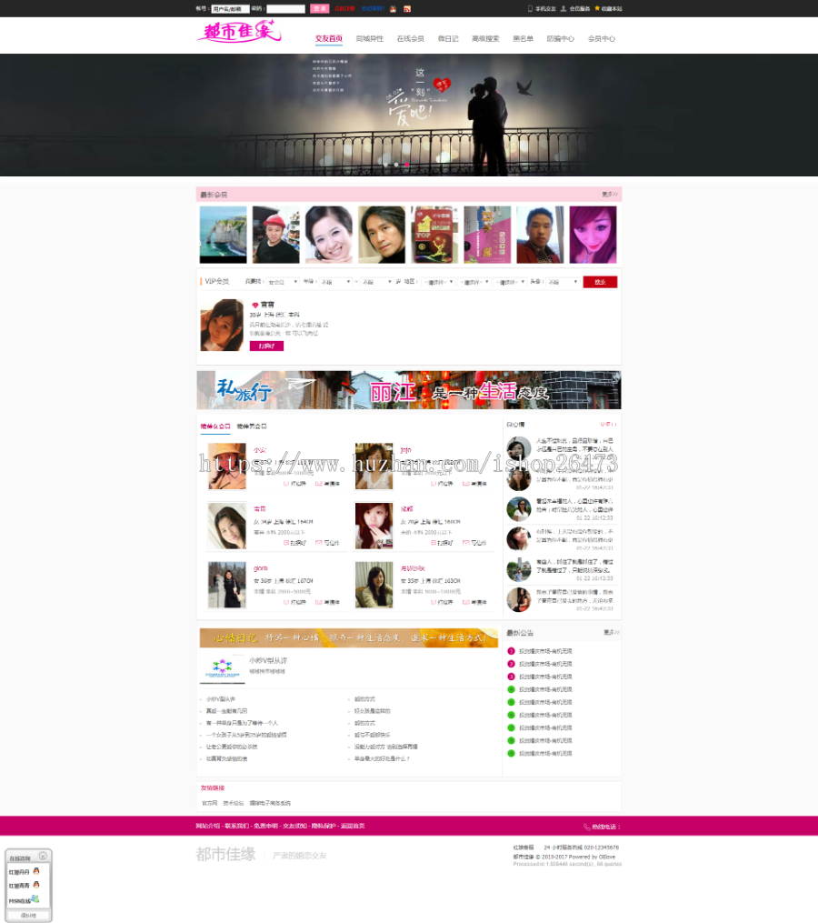Open the 防骗中心 nav tab
The height and width of the screenshot is (923, 818).
pos(560,39)
